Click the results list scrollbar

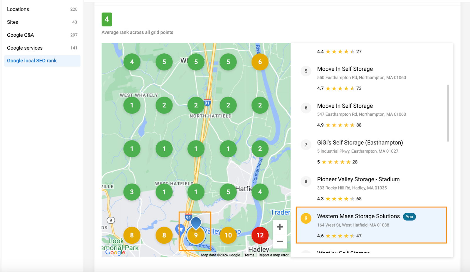448,113
